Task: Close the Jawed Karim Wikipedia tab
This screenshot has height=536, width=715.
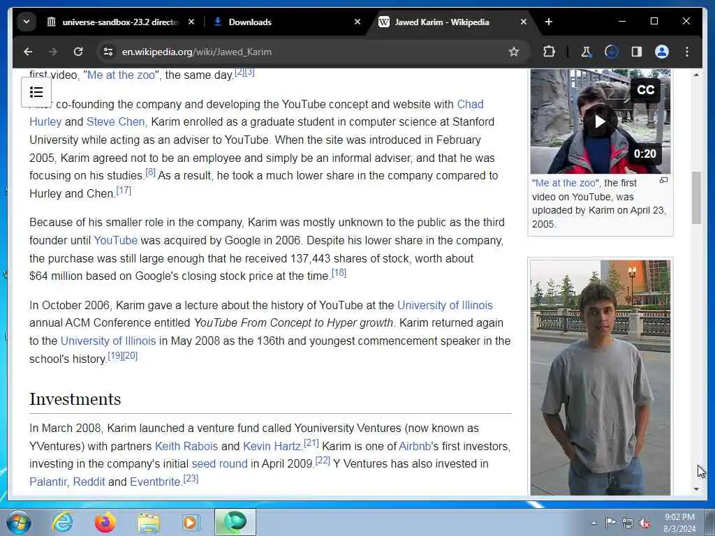Action: click(524, 22)
